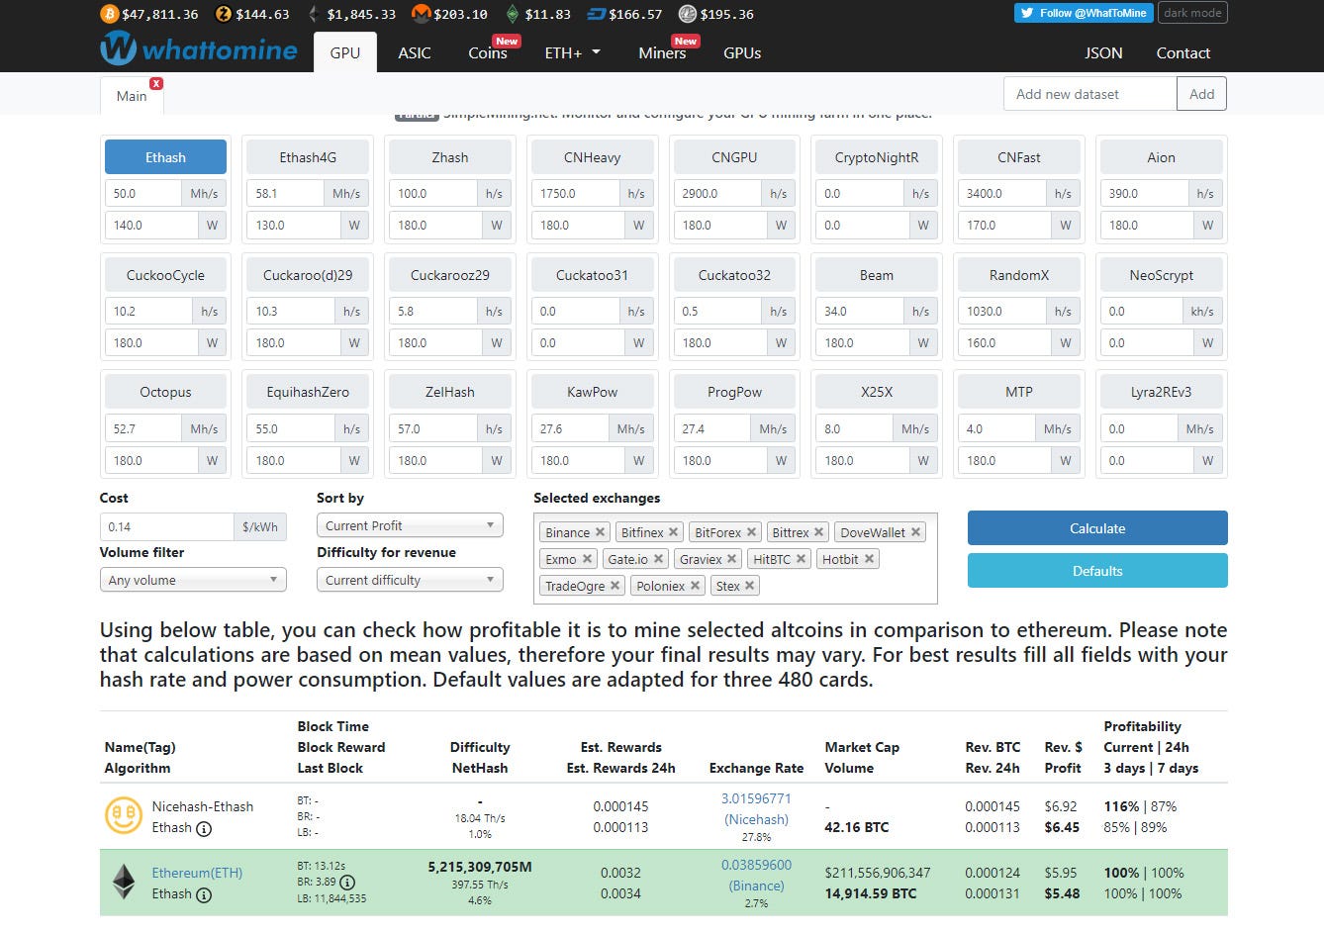Remove Poloniex exchange tag
This screenshot has width=1324, height=933.
pos(695,585)
